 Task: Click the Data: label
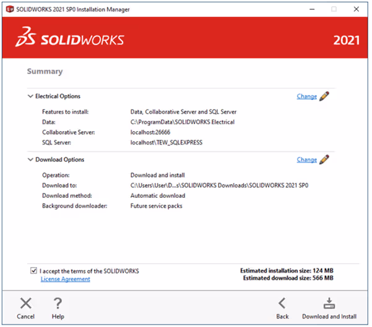pos(49,122)
